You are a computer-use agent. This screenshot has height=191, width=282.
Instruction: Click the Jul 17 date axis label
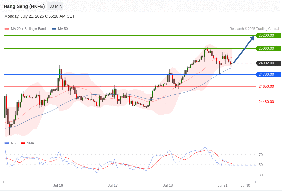coord(113,185)
